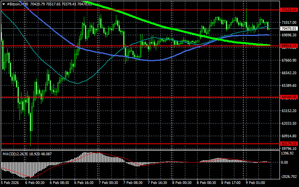Image resolution: width=299 pixels, height=187 pixels.
Task: Click the 65389.60 price scale value
Action: [x=289, y=86]
